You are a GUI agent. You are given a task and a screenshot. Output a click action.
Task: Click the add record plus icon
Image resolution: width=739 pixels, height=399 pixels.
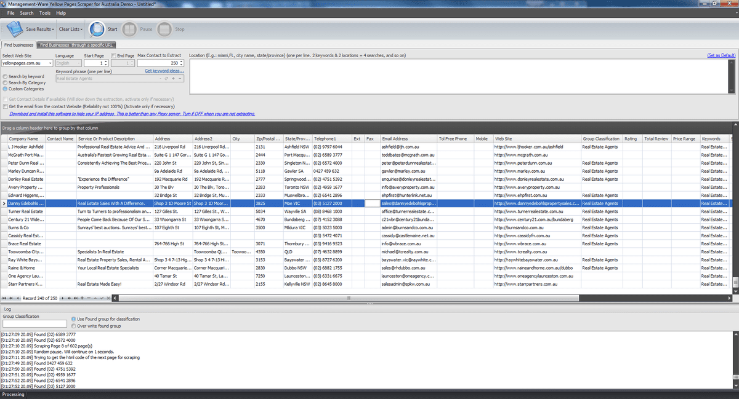tap(83, 298)
